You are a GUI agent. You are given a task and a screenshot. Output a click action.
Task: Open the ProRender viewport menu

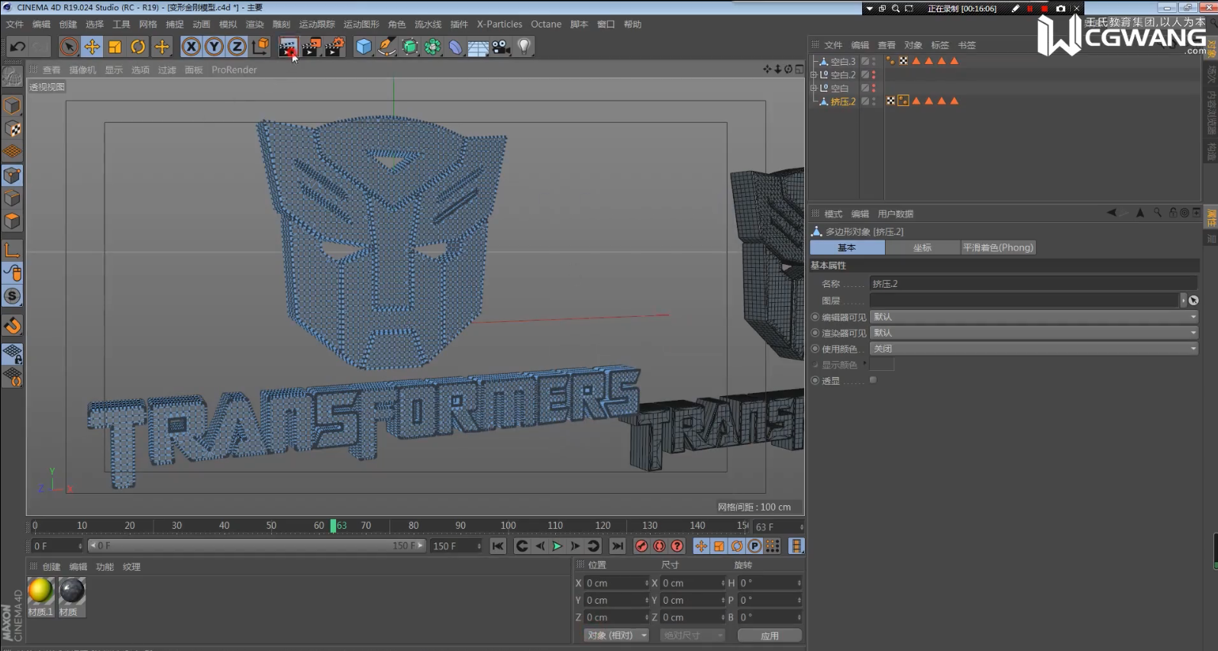click(x=234, y=70)
